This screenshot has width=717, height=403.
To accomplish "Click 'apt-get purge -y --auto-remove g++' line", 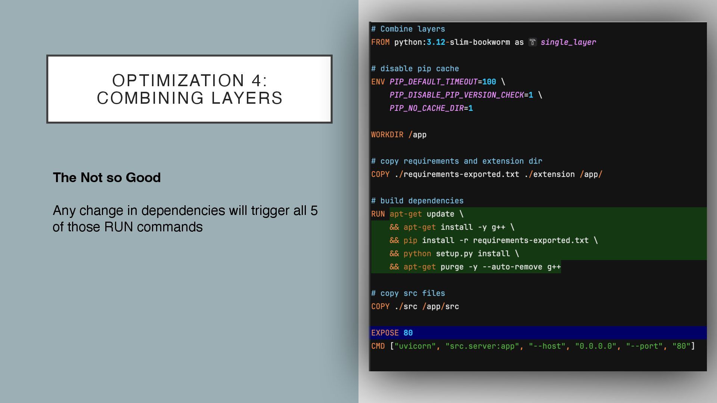I will (x=475, y=267).
